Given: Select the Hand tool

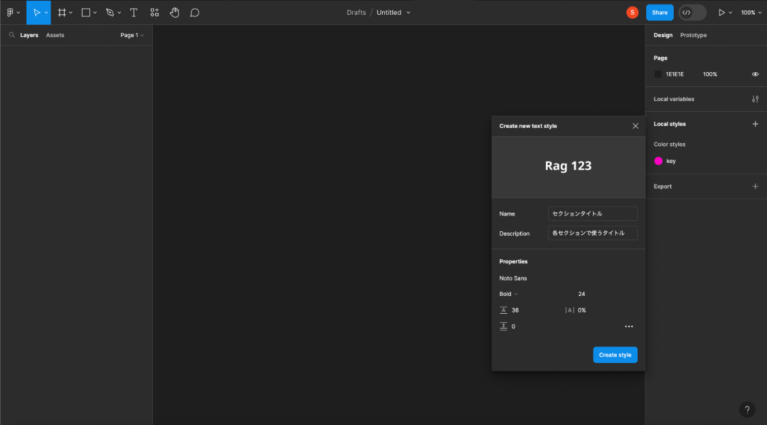Looking at the screenshot, I should pyautogui.click(x=174, y=12).
